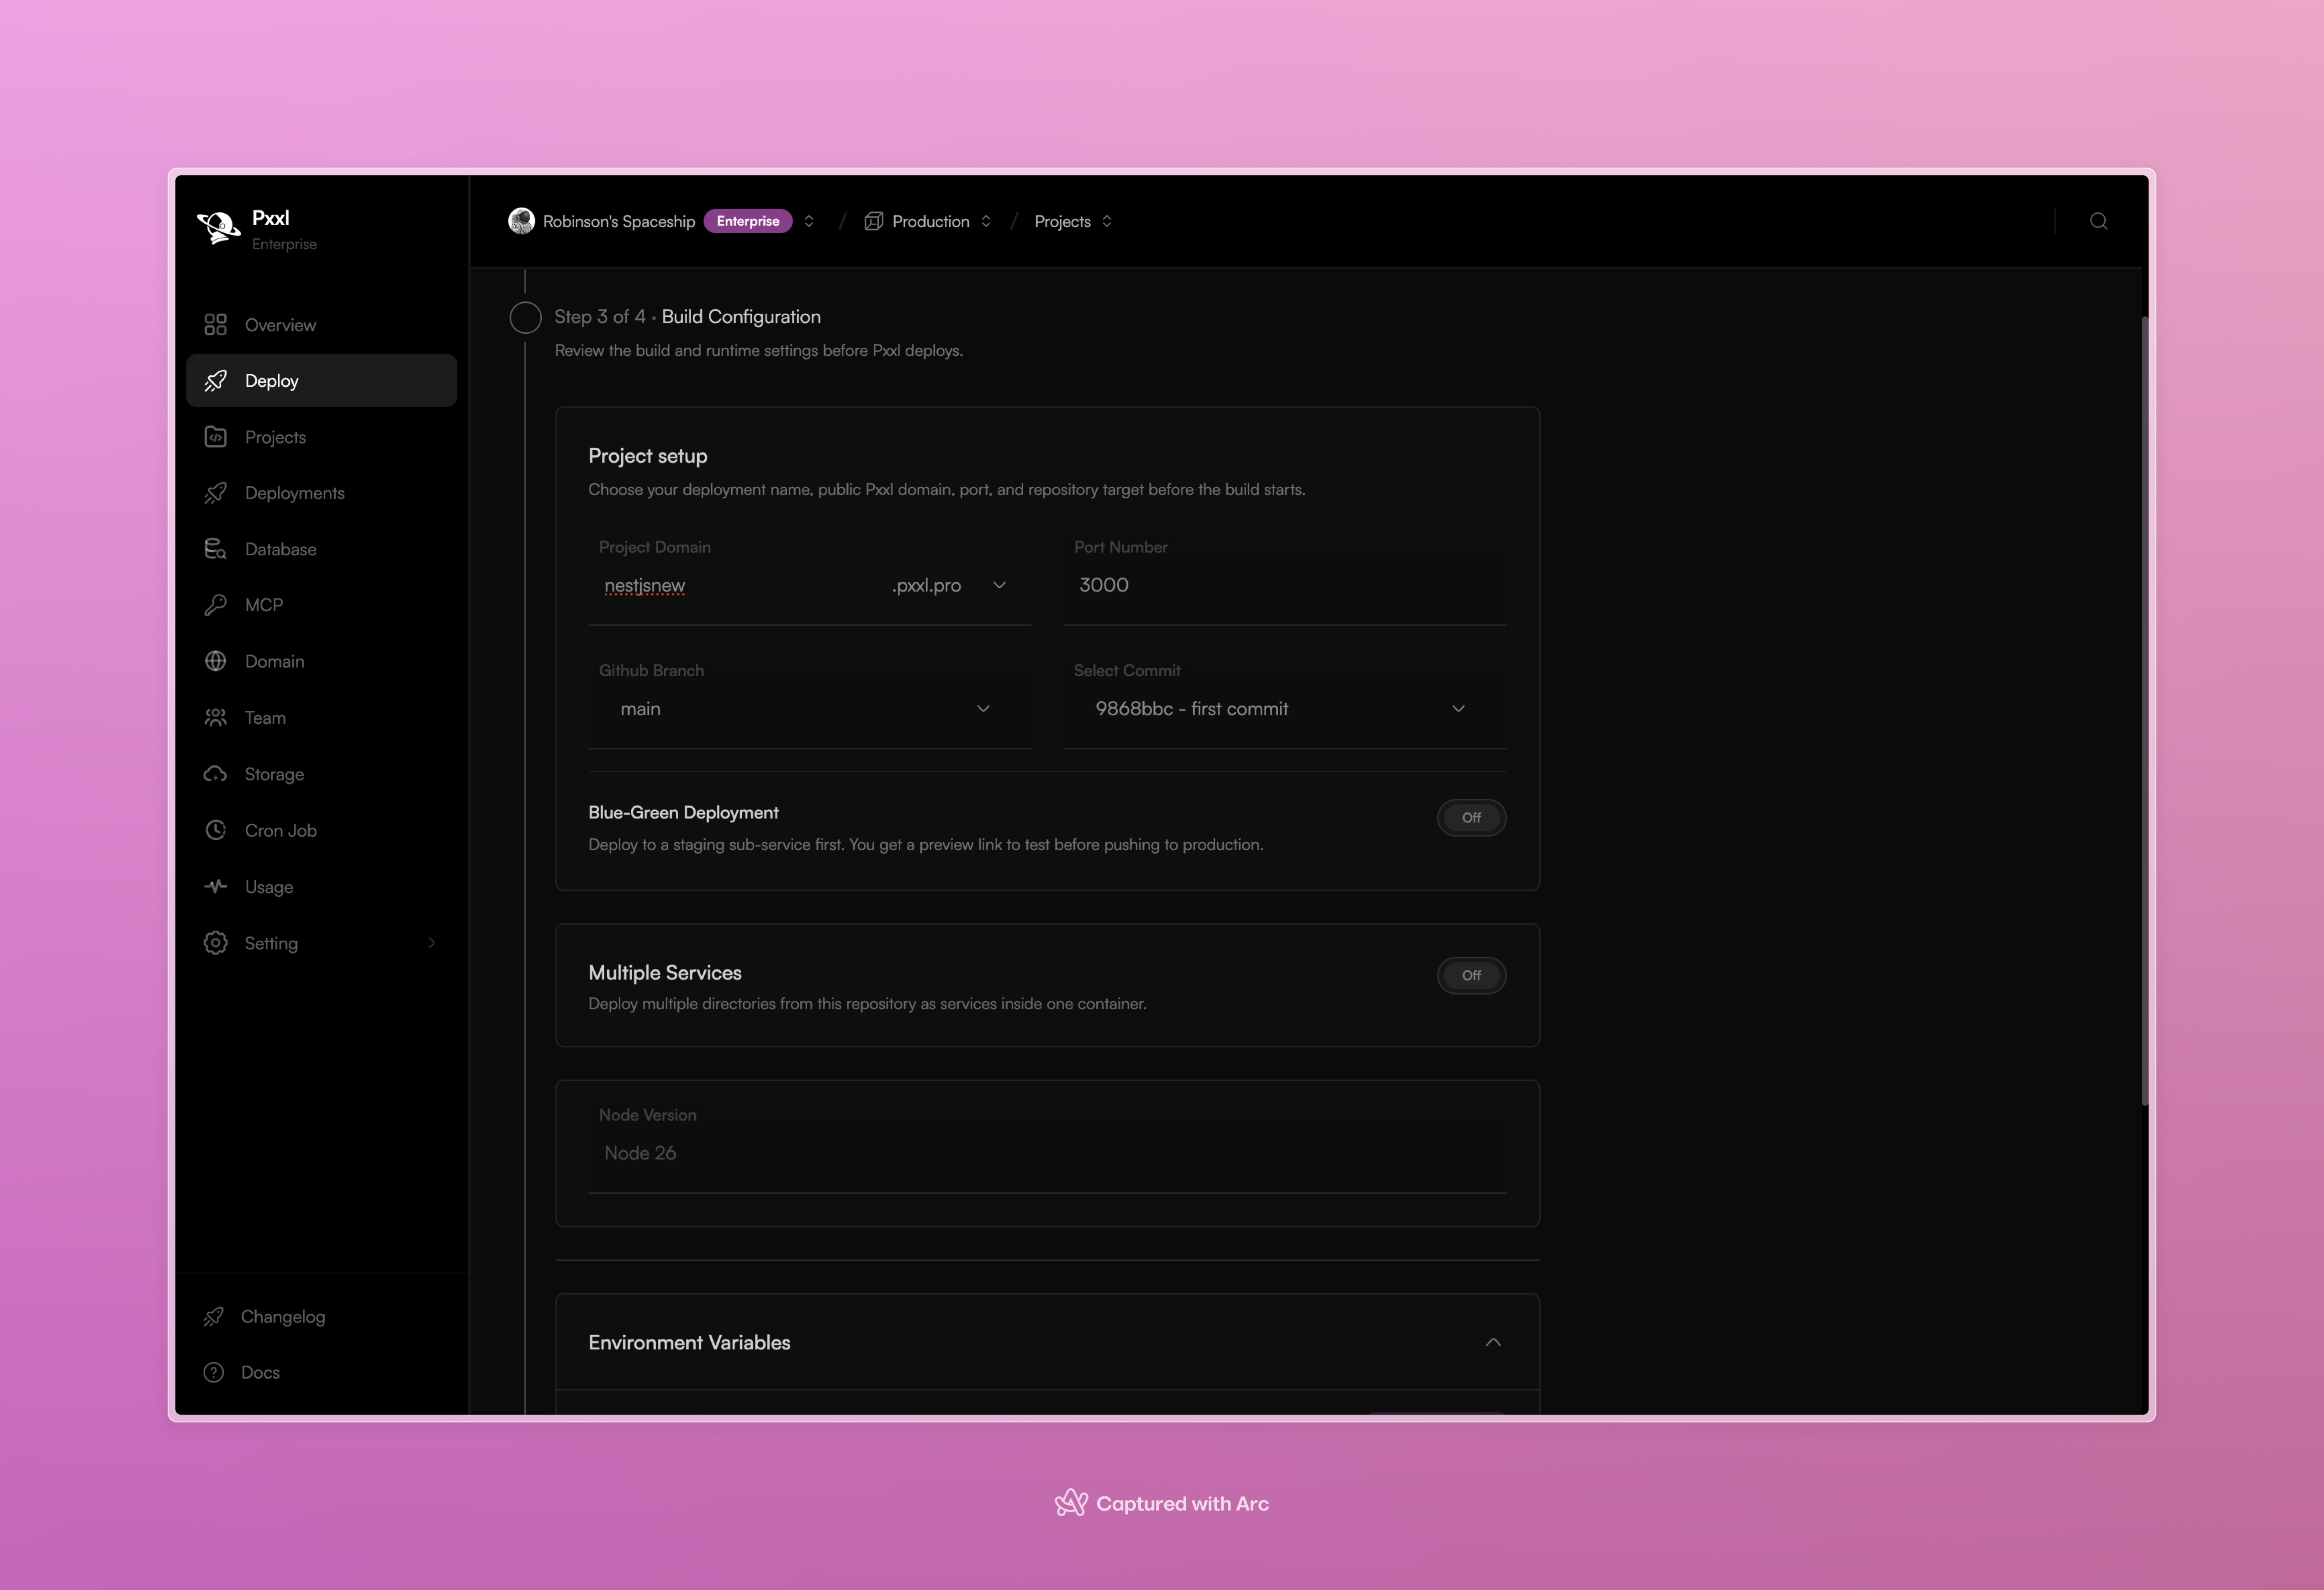This screenshot has height=1590, width=2324.
Task: Click the Node Version field
Action: click(1047, 1153)
